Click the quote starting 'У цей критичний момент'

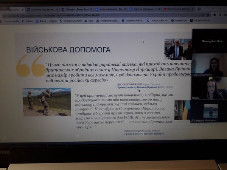(x=124, y=111)
